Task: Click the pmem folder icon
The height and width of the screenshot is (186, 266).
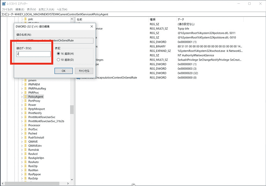Action: (26, 80)
